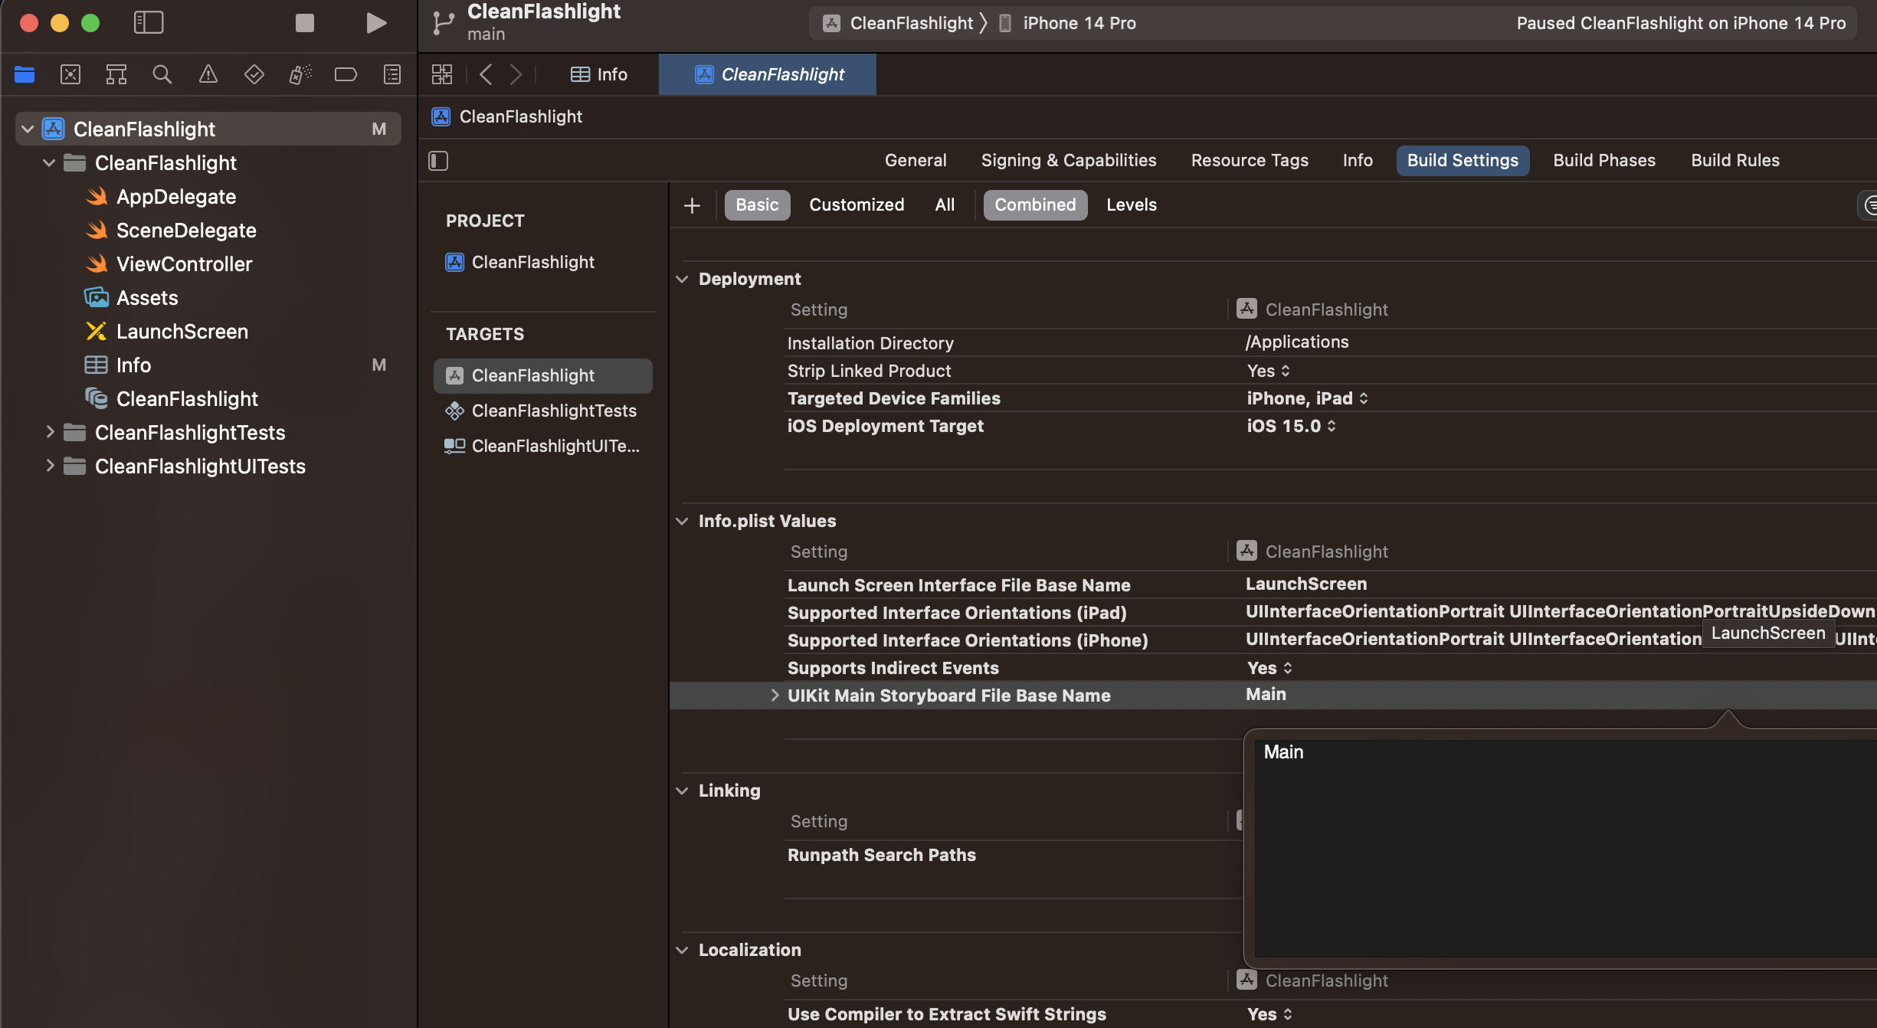Open Targeted Device Families popup
1877x1028 pixels.
(x=1306, y=398)
